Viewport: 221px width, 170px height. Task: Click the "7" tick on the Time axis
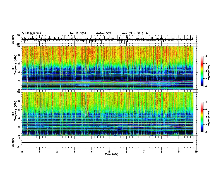tap(144, 152)
